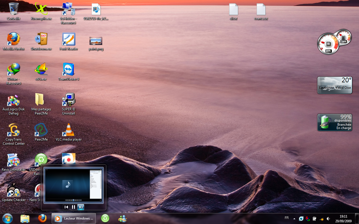
Task: Open the volume speaker tray icon
Action: point(328,219)
